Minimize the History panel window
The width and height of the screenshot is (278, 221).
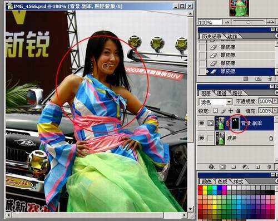tap(272, 30)
